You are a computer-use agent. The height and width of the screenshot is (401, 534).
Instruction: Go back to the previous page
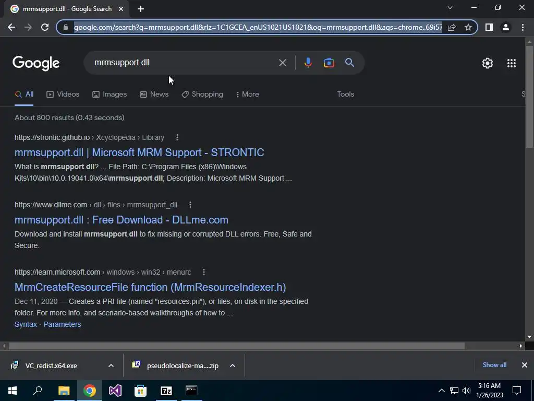[11, 27]
